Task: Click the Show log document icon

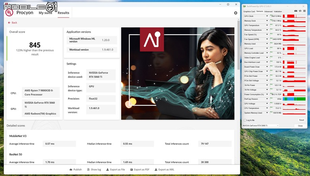Action: click(88, 170)
